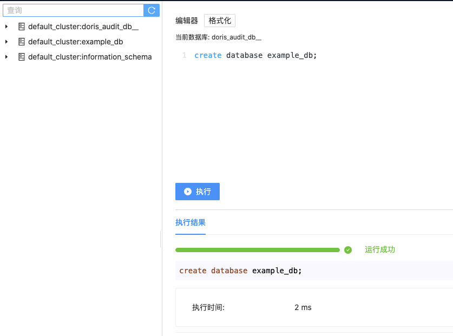Focus the 查询 search input field
This screenshot has height=336, width=453.
pyautogui.click(x=74, y=10)
